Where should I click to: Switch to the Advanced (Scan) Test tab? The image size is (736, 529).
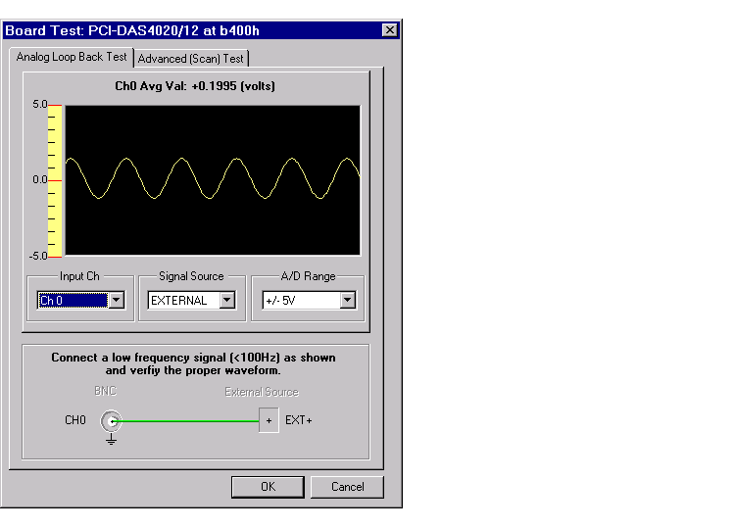(190, 59)
